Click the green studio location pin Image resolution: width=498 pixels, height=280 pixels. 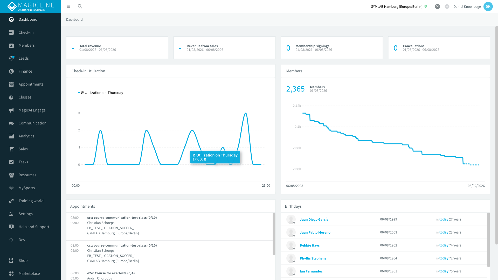(426, 6)
